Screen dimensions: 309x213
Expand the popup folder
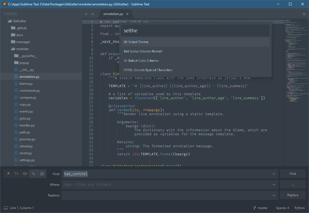click(16, 63)
